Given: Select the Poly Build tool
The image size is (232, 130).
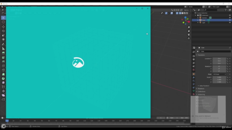Looking at the screenshot, I should click(x=3, y=74).
